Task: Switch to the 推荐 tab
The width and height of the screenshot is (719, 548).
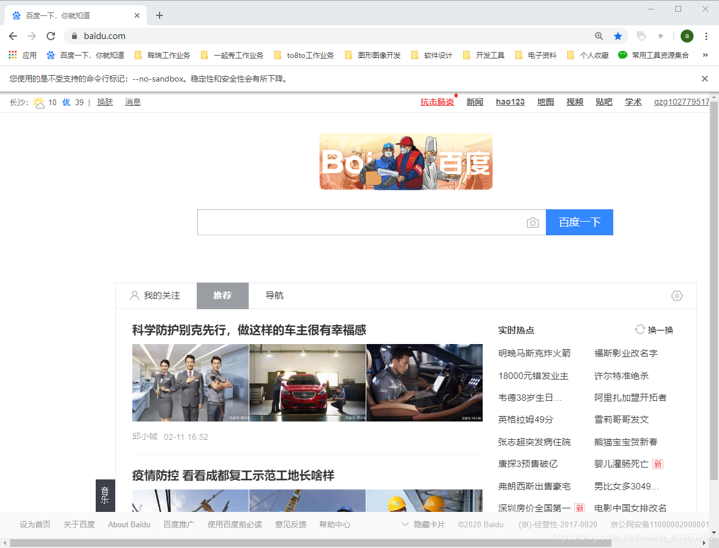Action: 223,296
